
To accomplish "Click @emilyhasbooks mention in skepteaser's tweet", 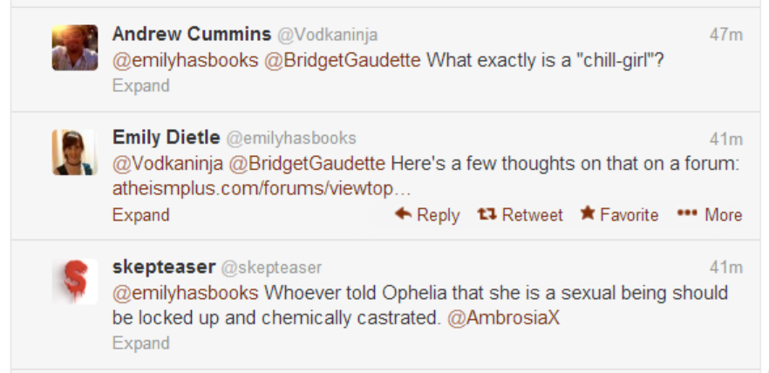I will coord(186,292).
